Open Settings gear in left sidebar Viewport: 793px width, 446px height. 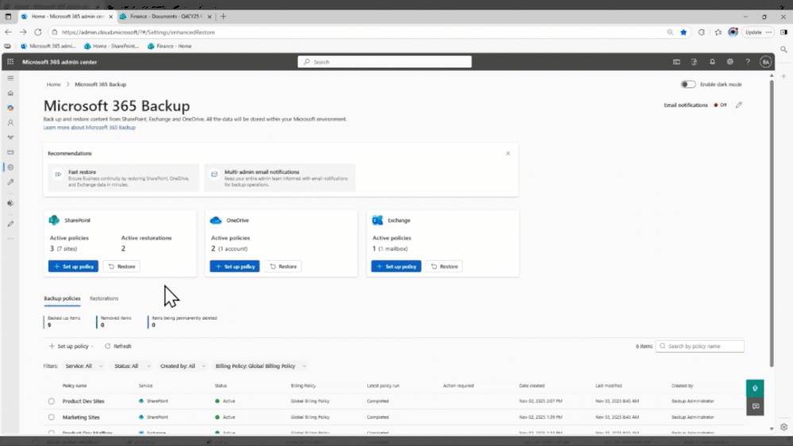pos(10,167)
